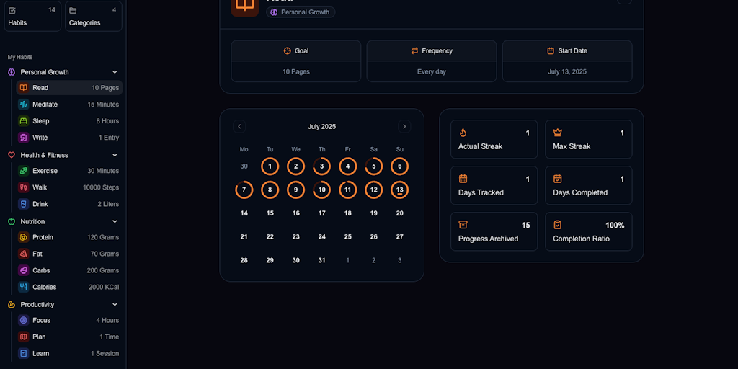Click the Read habit book icon

(x=24, y=88)
